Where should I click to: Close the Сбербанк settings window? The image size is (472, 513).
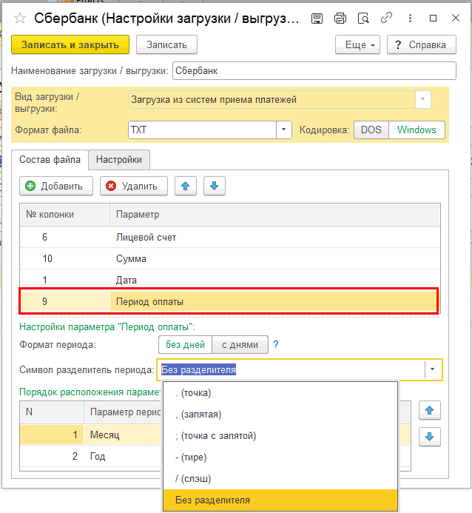[456, 18]
